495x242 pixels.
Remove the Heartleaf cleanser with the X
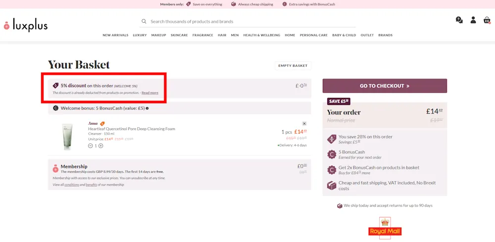tap(304, 124)
